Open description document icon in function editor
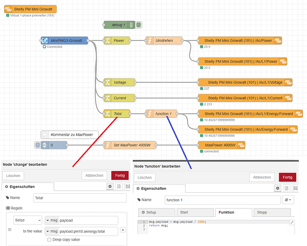 [x=286, y=188]
